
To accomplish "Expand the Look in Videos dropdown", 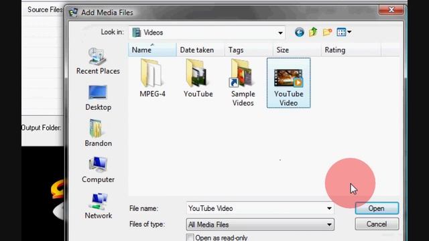I will click(x=280, y=33).
